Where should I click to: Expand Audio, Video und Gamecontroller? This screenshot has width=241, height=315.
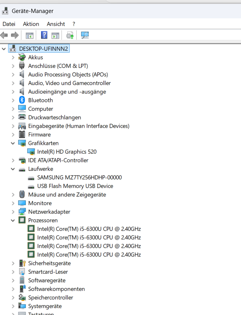coord(13,83)
